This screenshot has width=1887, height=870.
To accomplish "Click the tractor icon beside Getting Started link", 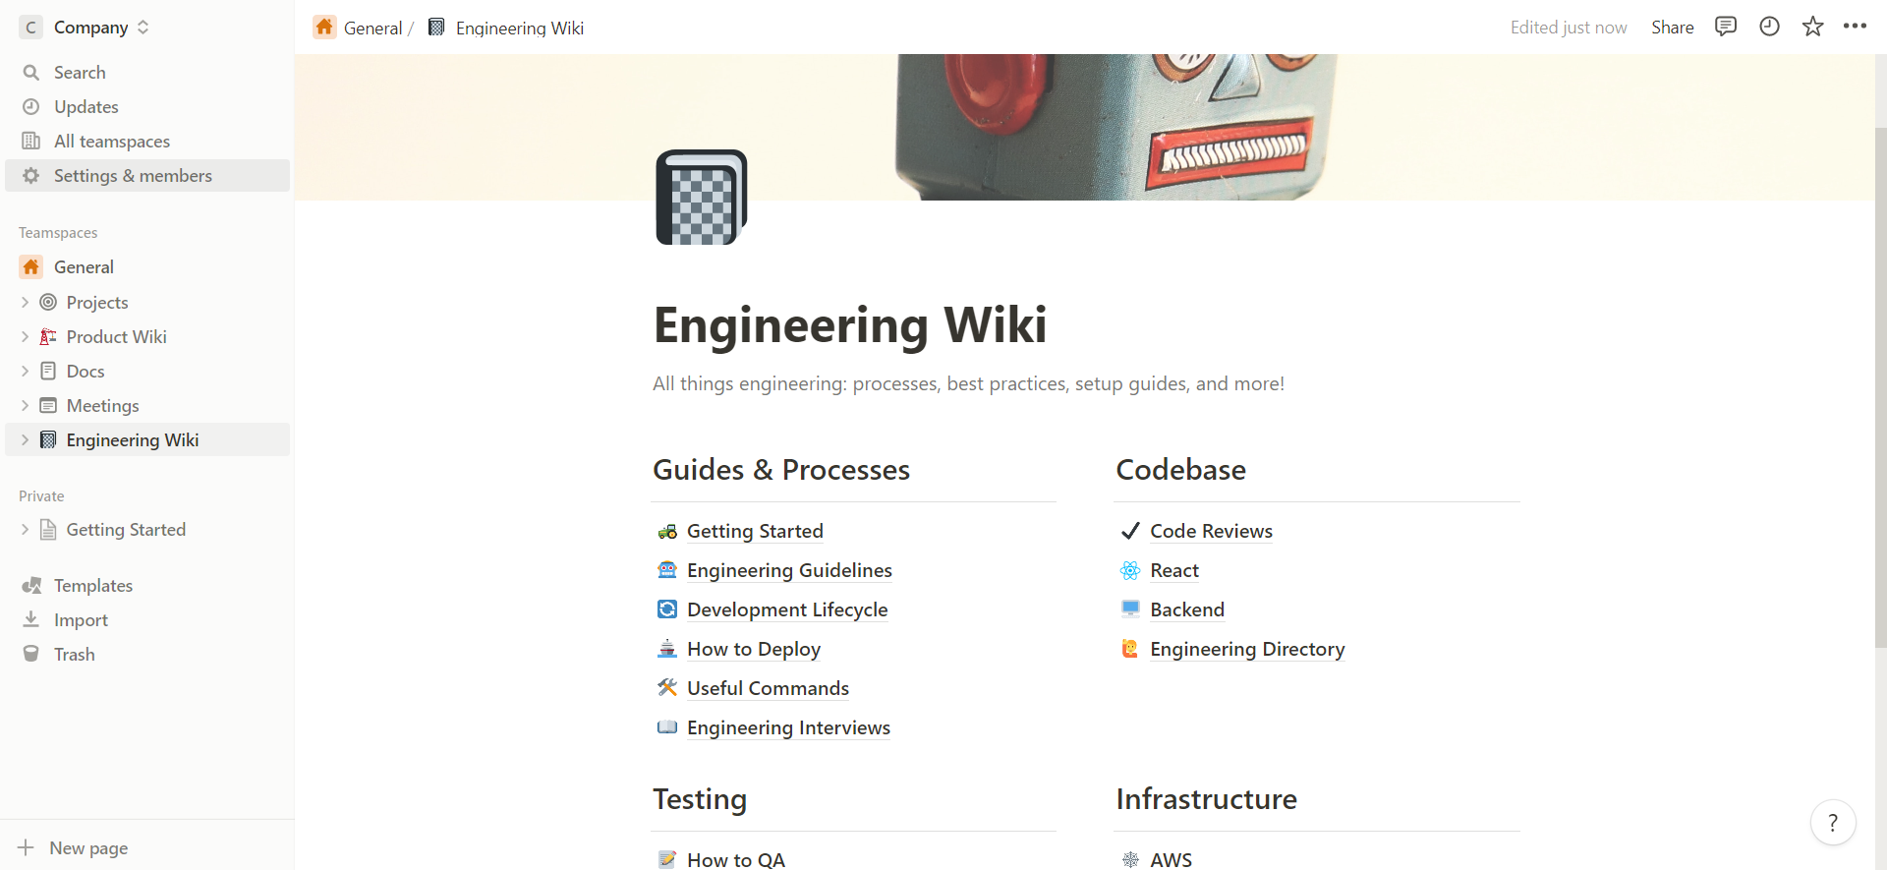I will 667,531.
